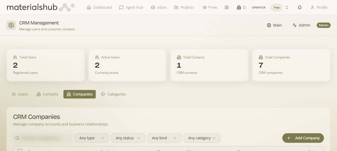Switch to the Main section
The width and height of the screenshot is (337, 151).
(x=274, y=25)
